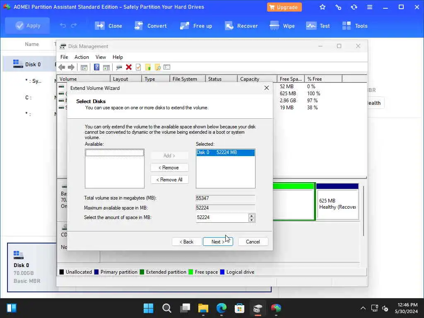424x318 pixels.
Task: Click the connect disk icon in toolbar
Action: coord(119,67)
